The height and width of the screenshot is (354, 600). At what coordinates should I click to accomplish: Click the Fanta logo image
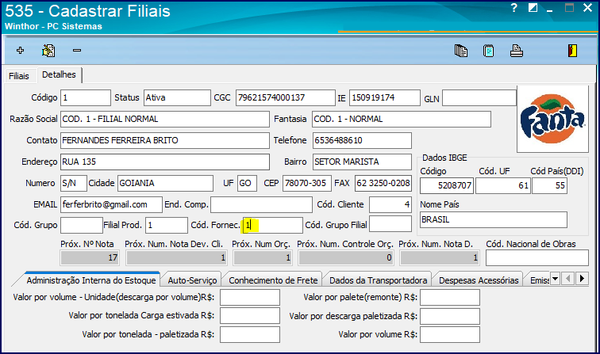tap(552, 119)
